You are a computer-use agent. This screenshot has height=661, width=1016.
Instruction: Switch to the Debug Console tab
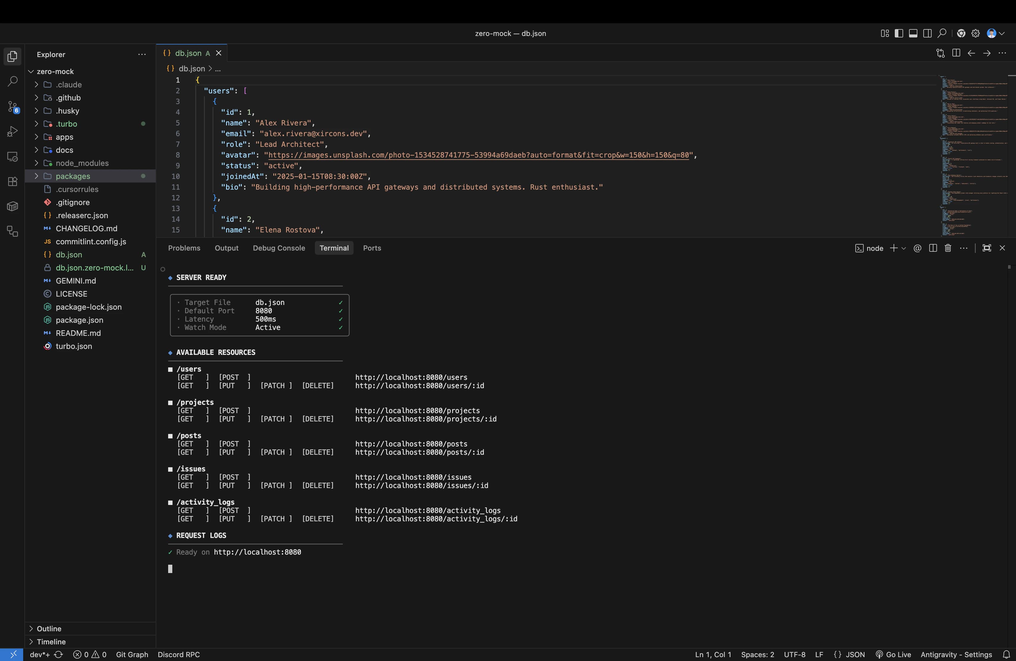[x=279, y=248]
